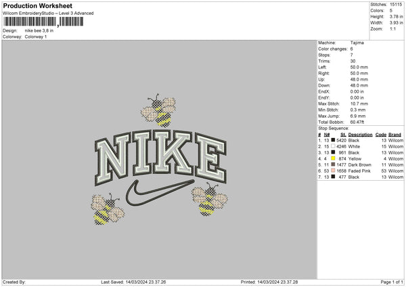Click the Yellow color swatch in stop sequence

[x=333, y=158]
